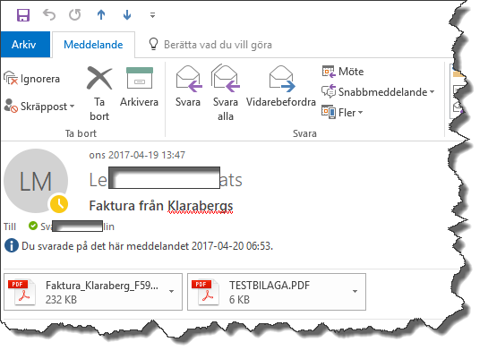Switch to the Meddelande tab
Image resolution: width=488 pixels, height=359 pixels.
[x=93, y=45]
